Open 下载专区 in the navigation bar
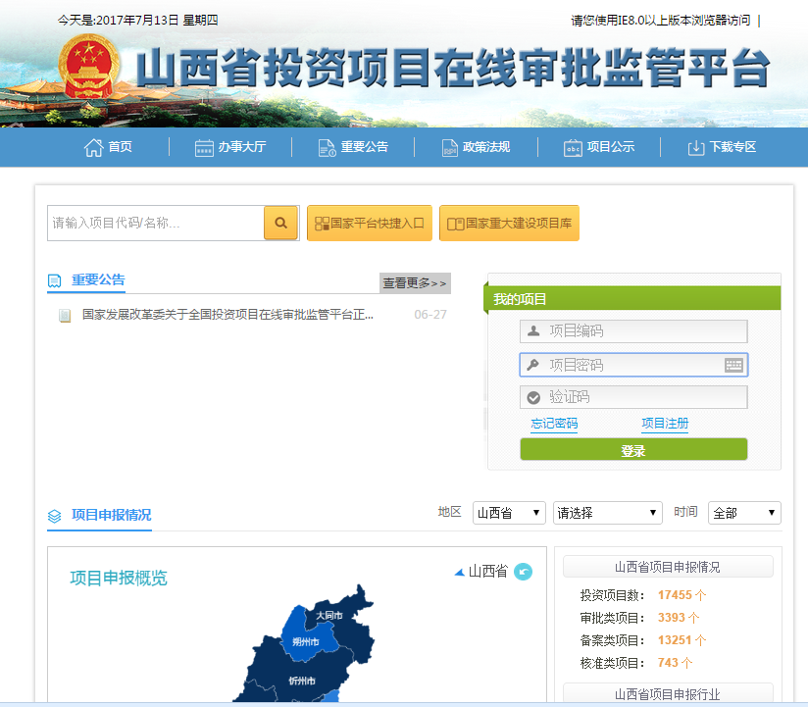808x707 pixels. click(722, 147)
